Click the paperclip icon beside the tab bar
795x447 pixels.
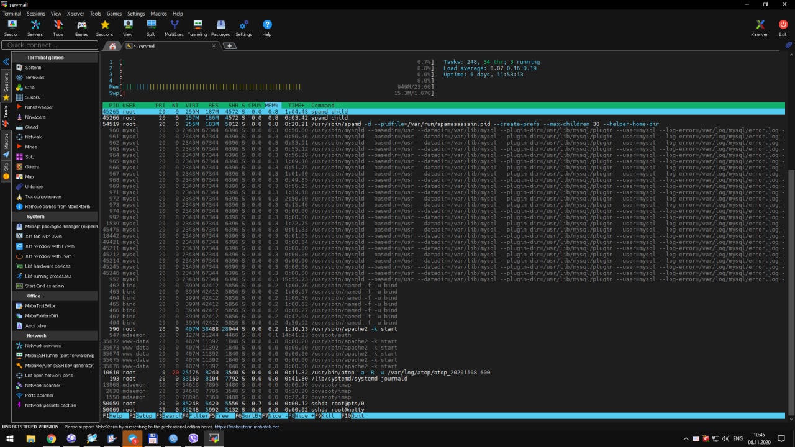pyautogui.click(x=789, y=45)
